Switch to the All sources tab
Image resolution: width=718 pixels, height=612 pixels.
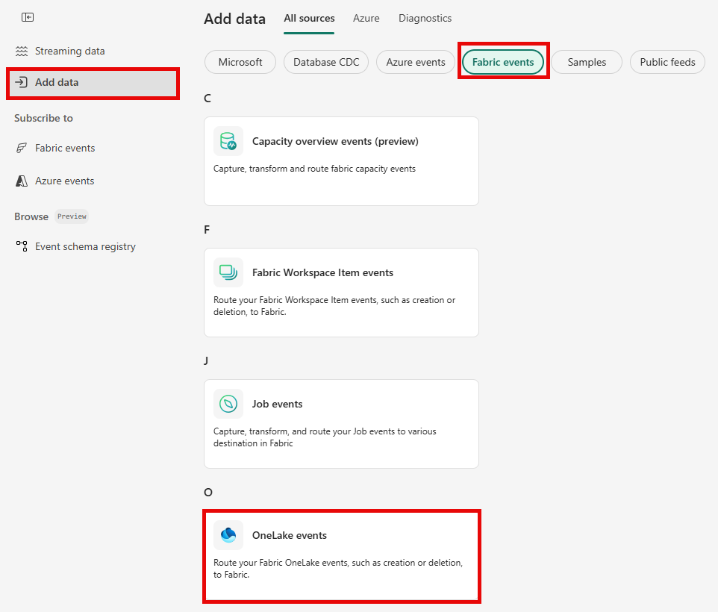coord(309,19)
